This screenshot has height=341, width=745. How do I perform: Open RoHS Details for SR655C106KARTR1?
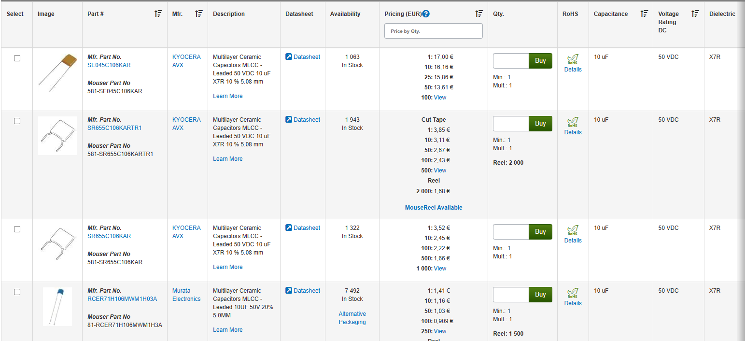pos(573,132)
